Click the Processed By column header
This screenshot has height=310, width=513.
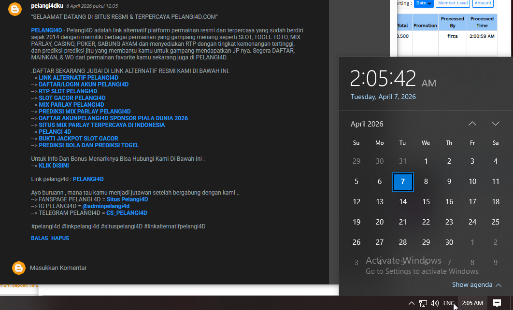click(x=453, y=22)
